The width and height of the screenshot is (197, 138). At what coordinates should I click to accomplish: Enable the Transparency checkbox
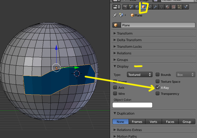pos(158,93)
